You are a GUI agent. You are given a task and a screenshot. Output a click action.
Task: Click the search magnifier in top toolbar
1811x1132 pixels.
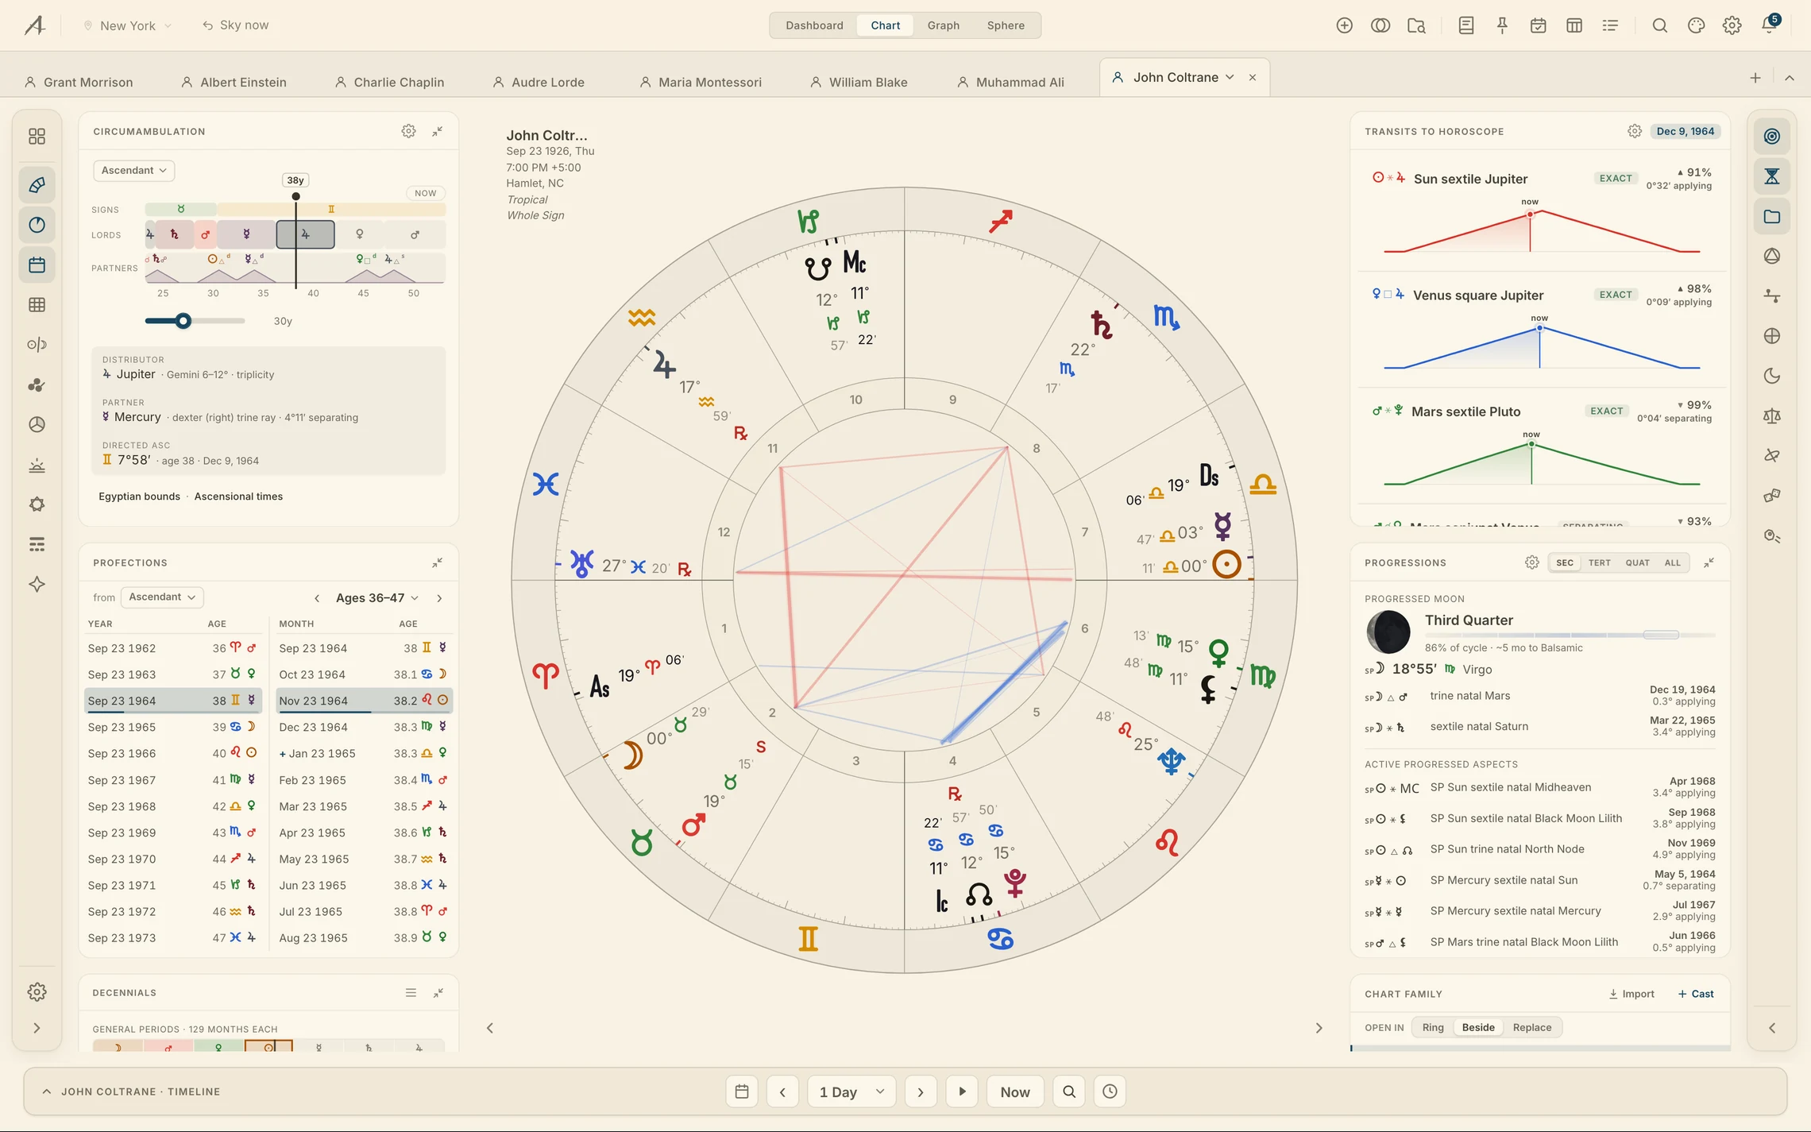pos(1659,25)
